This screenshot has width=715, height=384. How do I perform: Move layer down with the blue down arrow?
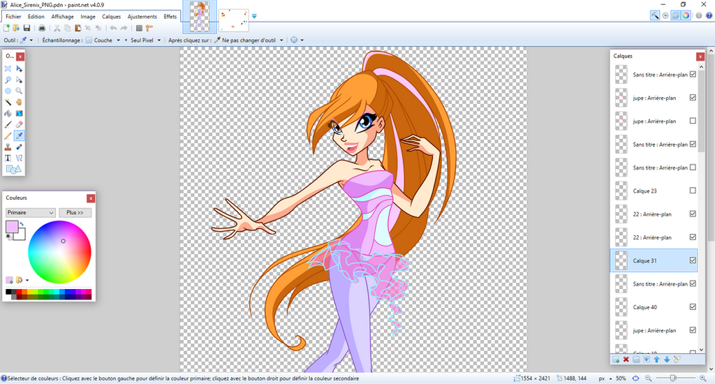[667, 360]
